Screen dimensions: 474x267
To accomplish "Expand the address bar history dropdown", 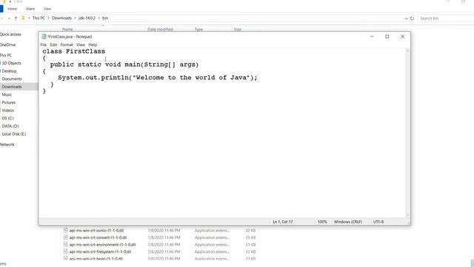I will tap(407, 19).
